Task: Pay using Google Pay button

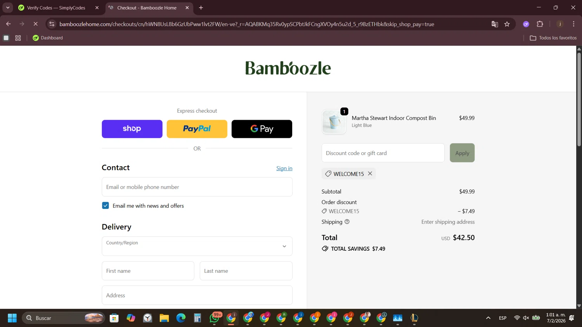Action: click(262, 129)
